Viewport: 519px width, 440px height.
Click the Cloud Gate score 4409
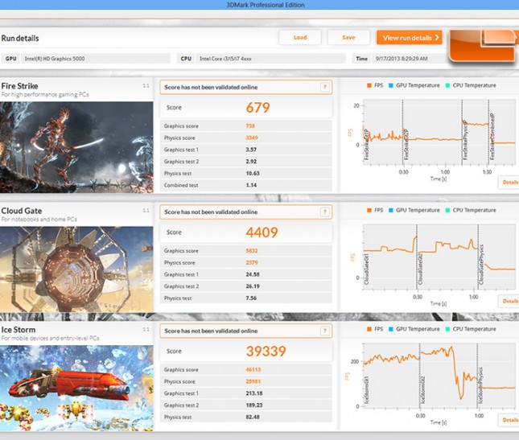click(x=262, y=232)
